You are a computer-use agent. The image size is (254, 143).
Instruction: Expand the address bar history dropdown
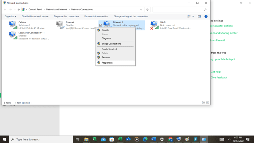(142, 10)
